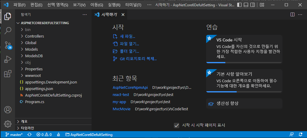
Task: Open the Extensions view
Action: point(8,74)
